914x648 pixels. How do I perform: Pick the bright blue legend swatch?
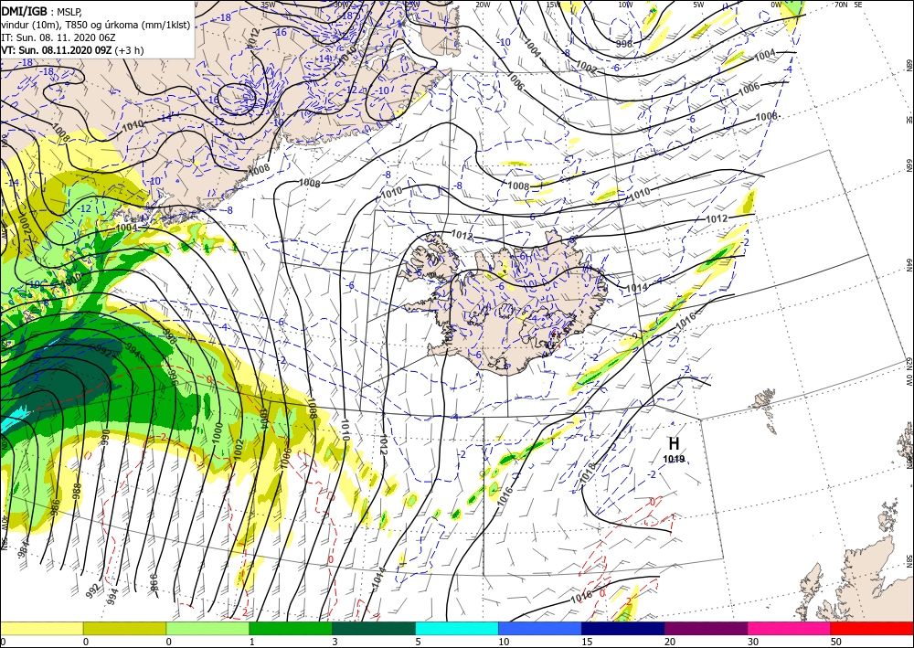pyautogui.click(x=540, y=628)
